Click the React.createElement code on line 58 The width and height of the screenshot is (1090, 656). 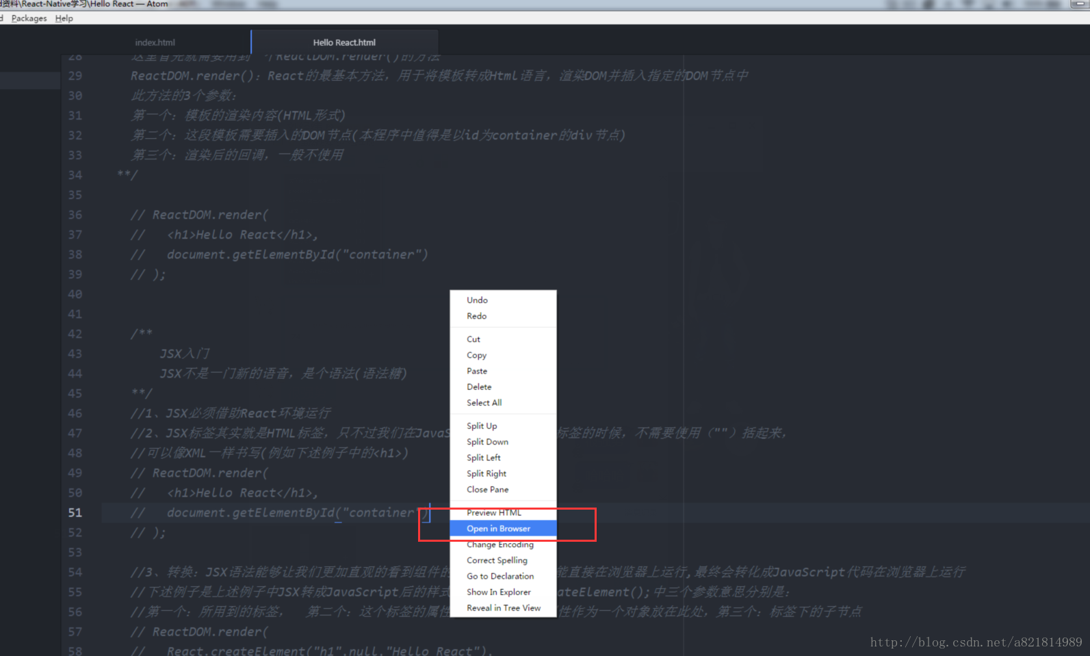pos(330,651)
